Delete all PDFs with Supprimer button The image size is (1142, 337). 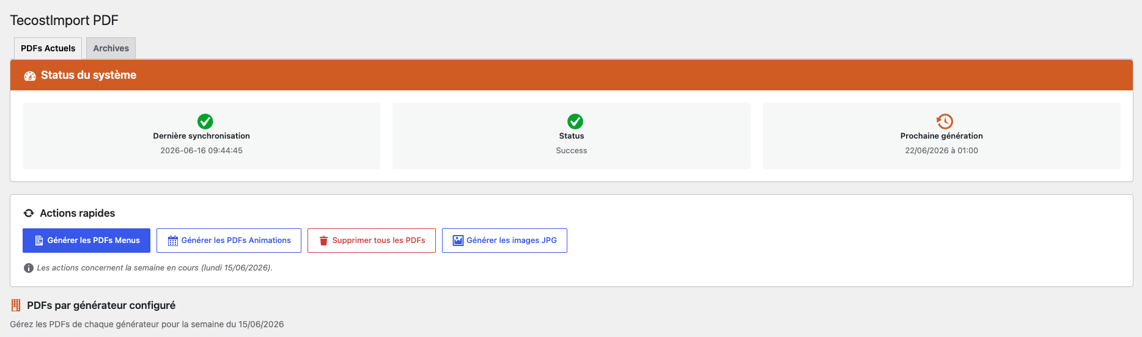coord(372,241)
